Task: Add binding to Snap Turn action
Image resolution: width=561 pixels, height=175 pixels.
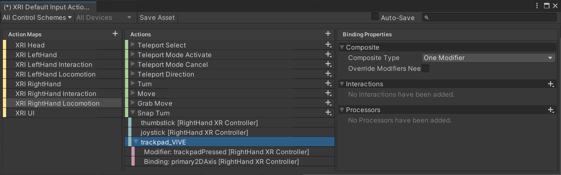Action: click(x=328, y=113)
